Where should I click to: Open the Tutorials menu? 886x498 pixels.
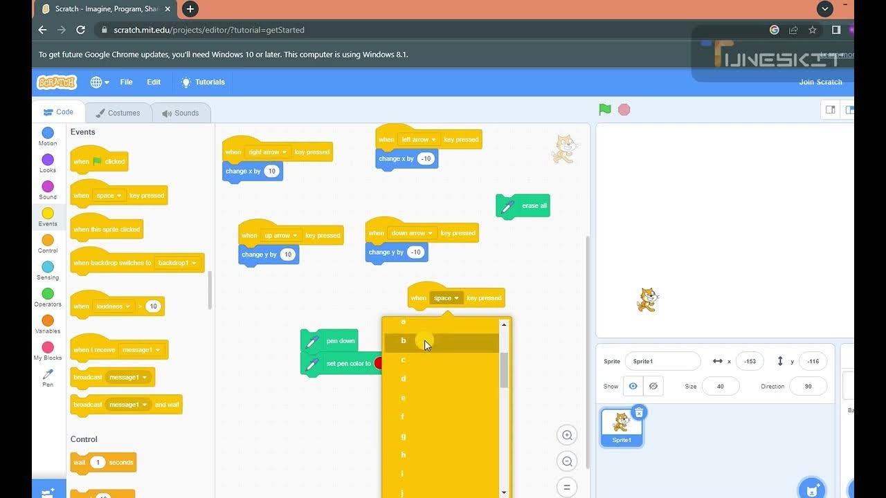coord(203,82)
